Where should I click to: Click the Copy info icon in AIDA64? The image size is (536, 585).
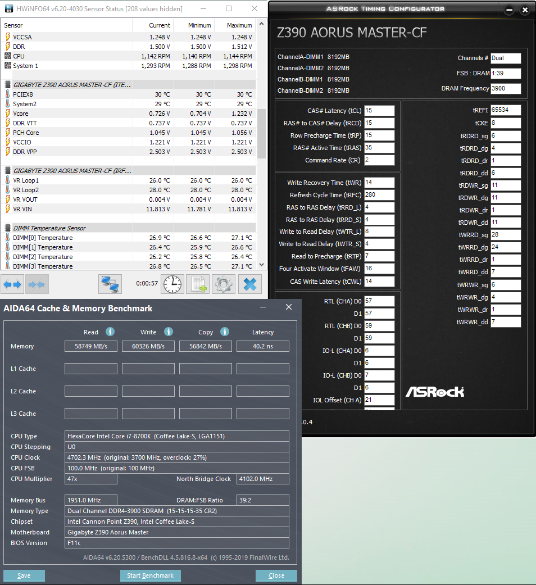click(x=225, y=332)
